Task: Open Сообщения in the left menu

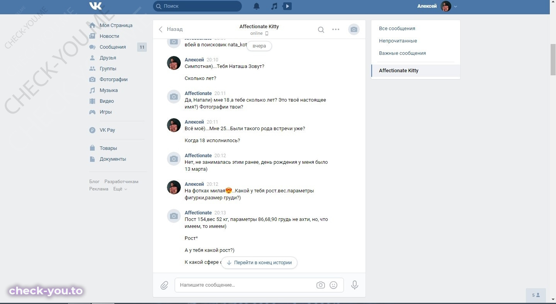Action: point(113,47)
